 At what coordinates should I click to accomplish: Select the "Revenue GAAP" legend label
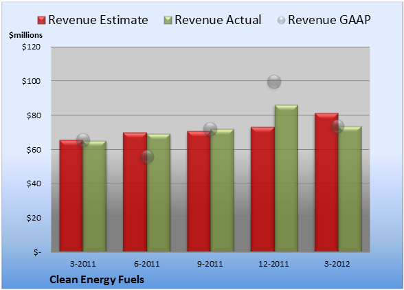[x=329, y=20]
